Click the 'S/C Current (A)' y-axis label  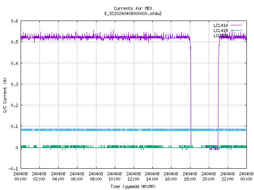click(5, 95)
